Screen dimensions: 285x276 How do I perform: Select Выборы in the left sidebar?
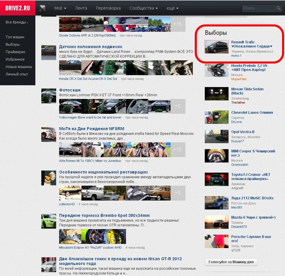click(x=12, y=45)
